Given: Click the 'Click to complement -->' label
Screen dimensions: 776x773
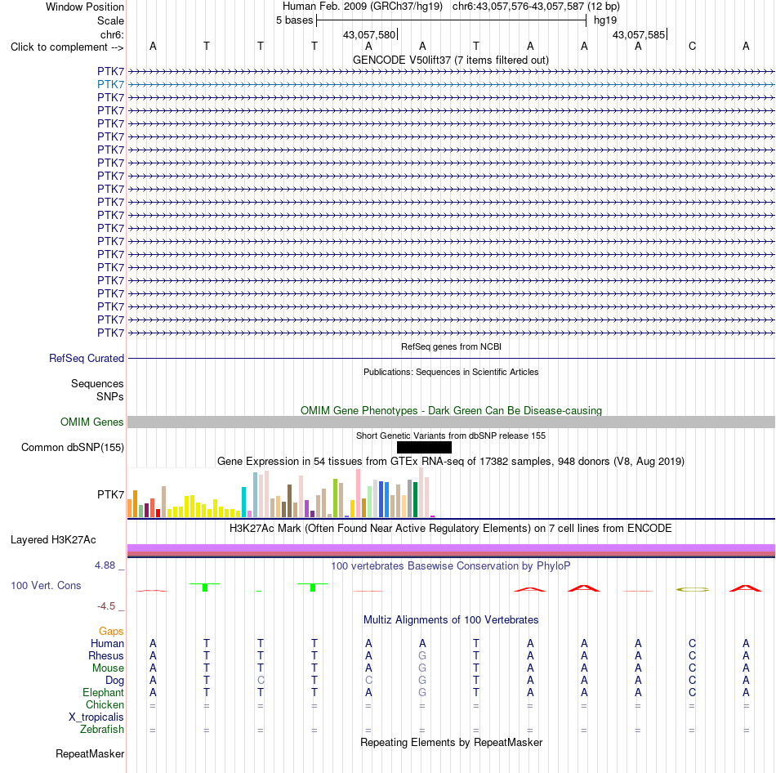Looking at the screenshot, I should [x=67, y=47].
